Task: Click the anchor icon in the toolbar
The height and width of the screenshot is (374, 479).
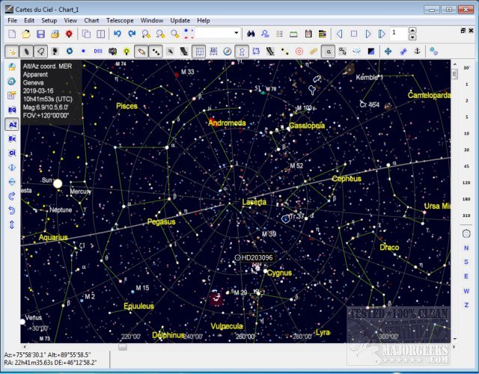Action: click(417, 52)
